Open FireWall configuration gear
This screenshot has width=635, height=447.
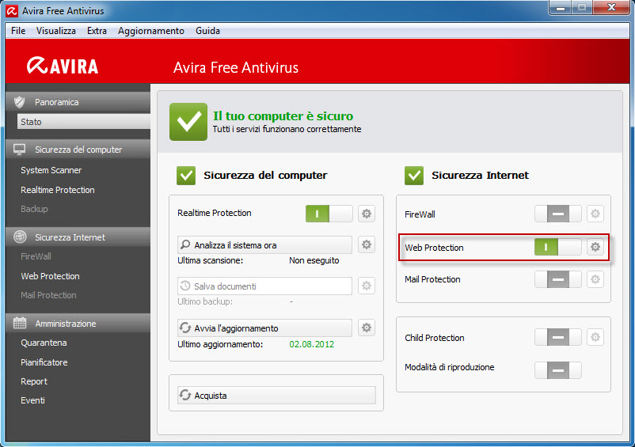click(x=595, y=214)
